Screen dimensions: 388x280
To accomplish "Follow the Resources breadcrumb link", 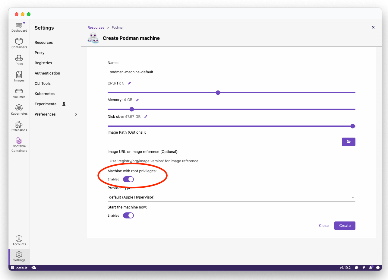I will (96, 27).
